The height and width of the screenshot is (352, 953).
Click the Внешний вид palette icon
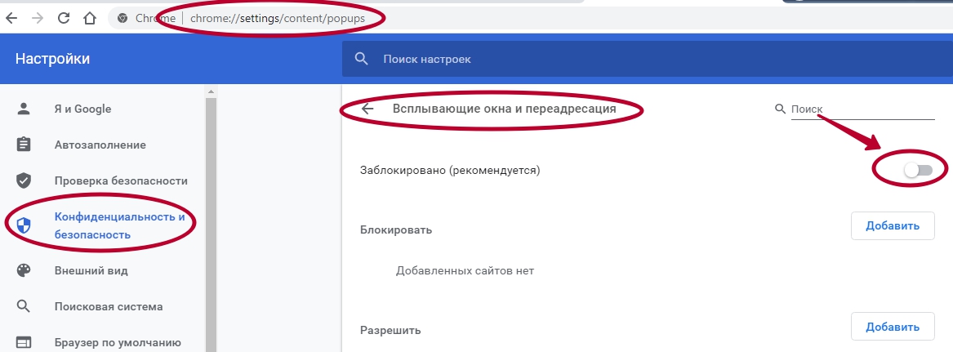[x=24, y=270]
